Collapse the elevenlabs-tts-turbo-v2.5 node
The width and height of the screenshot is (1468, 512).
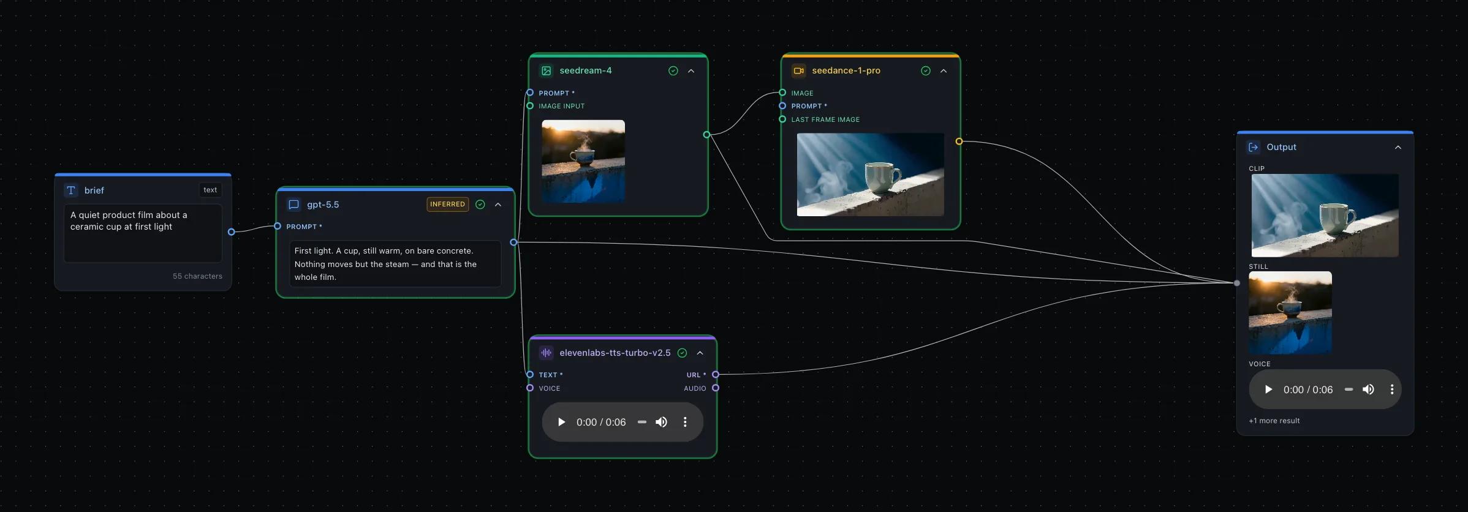pos(700,353)
